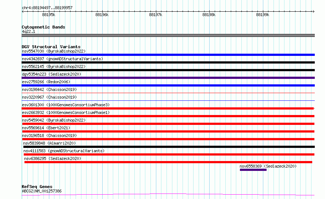
Task: Click the nsv4111583 (gnomADStructuralVariants) label
Action: click(64, 151)
